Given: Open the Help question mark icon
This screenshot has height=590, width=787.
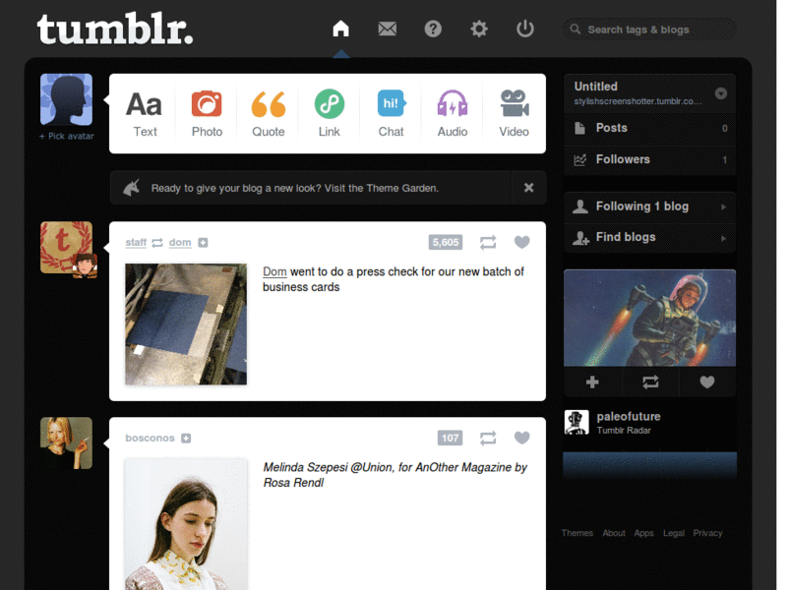Looking at the screenshot, I should (x=433, y=29).
